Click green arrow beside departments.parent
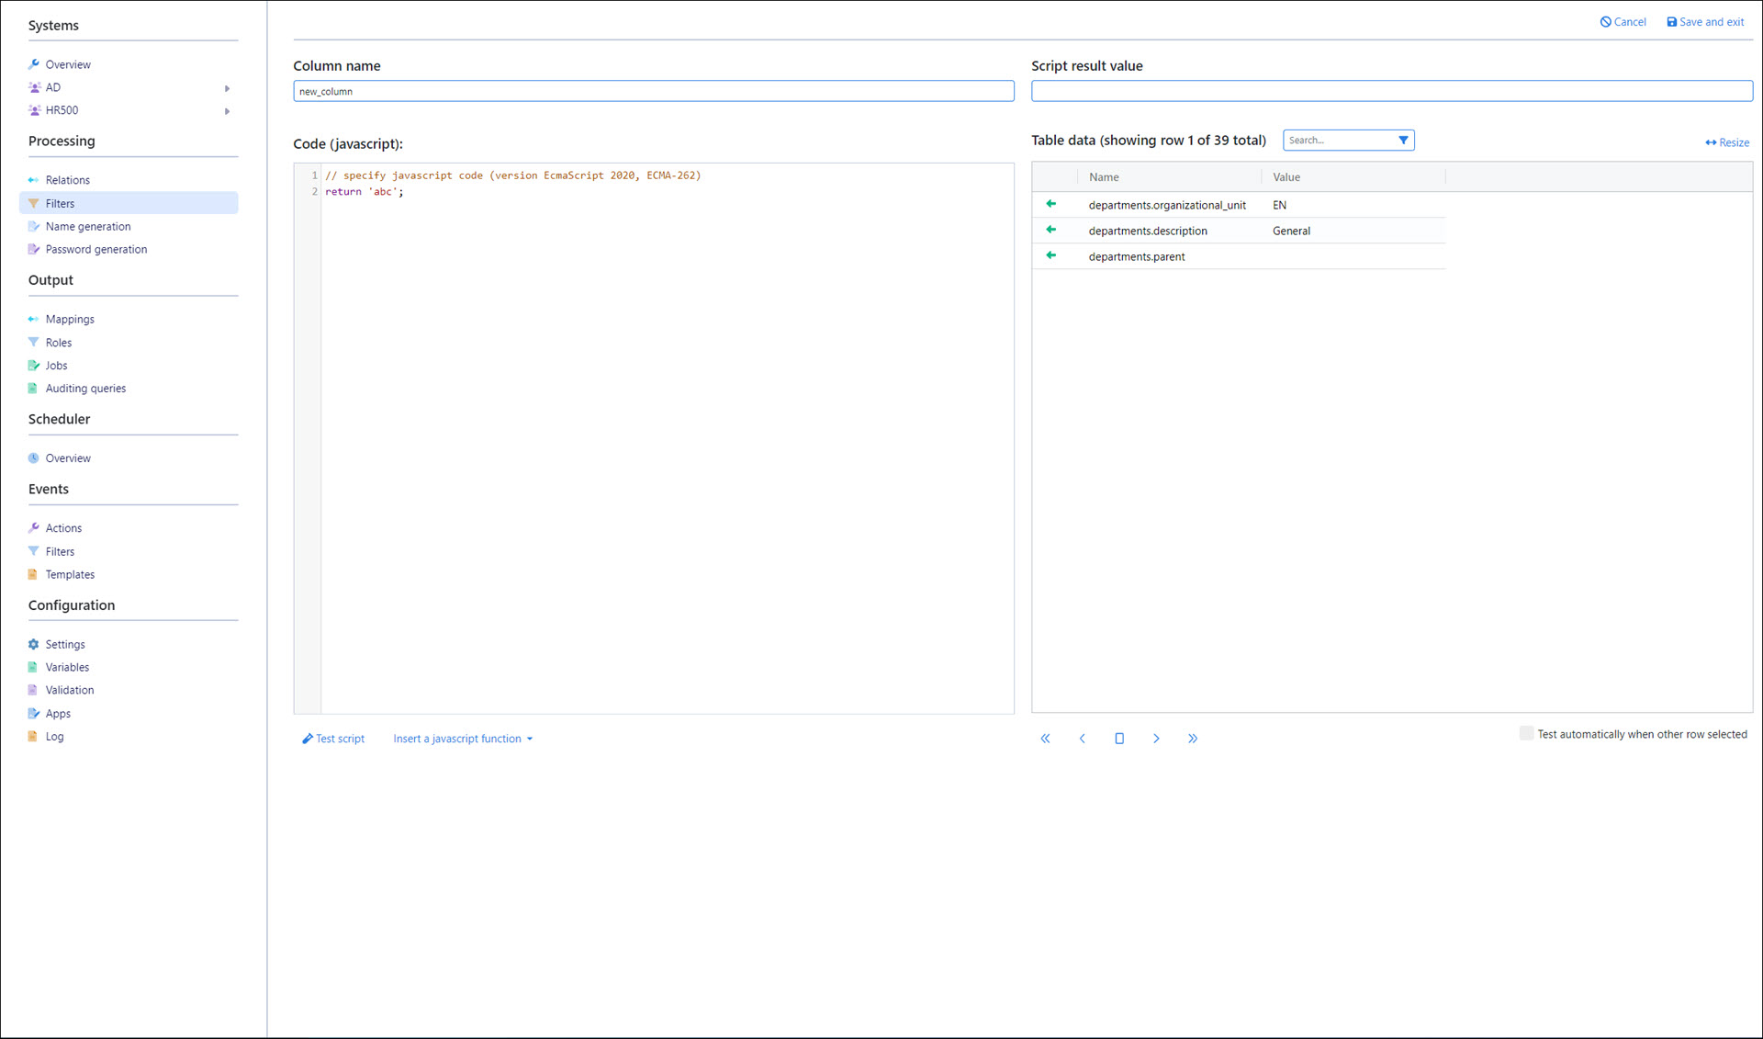Image resolution: width=1763 pixels, height=1039 pixels. pyautogui.click(x=1051, y=255)
